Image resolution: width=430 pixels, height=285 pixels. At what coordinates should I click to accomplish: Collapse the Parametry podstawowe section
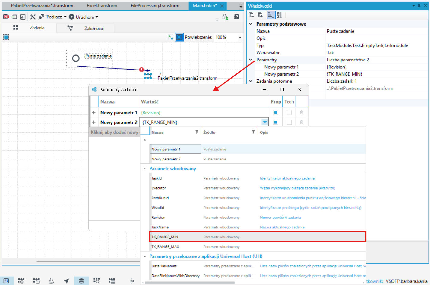click(251, 24)
